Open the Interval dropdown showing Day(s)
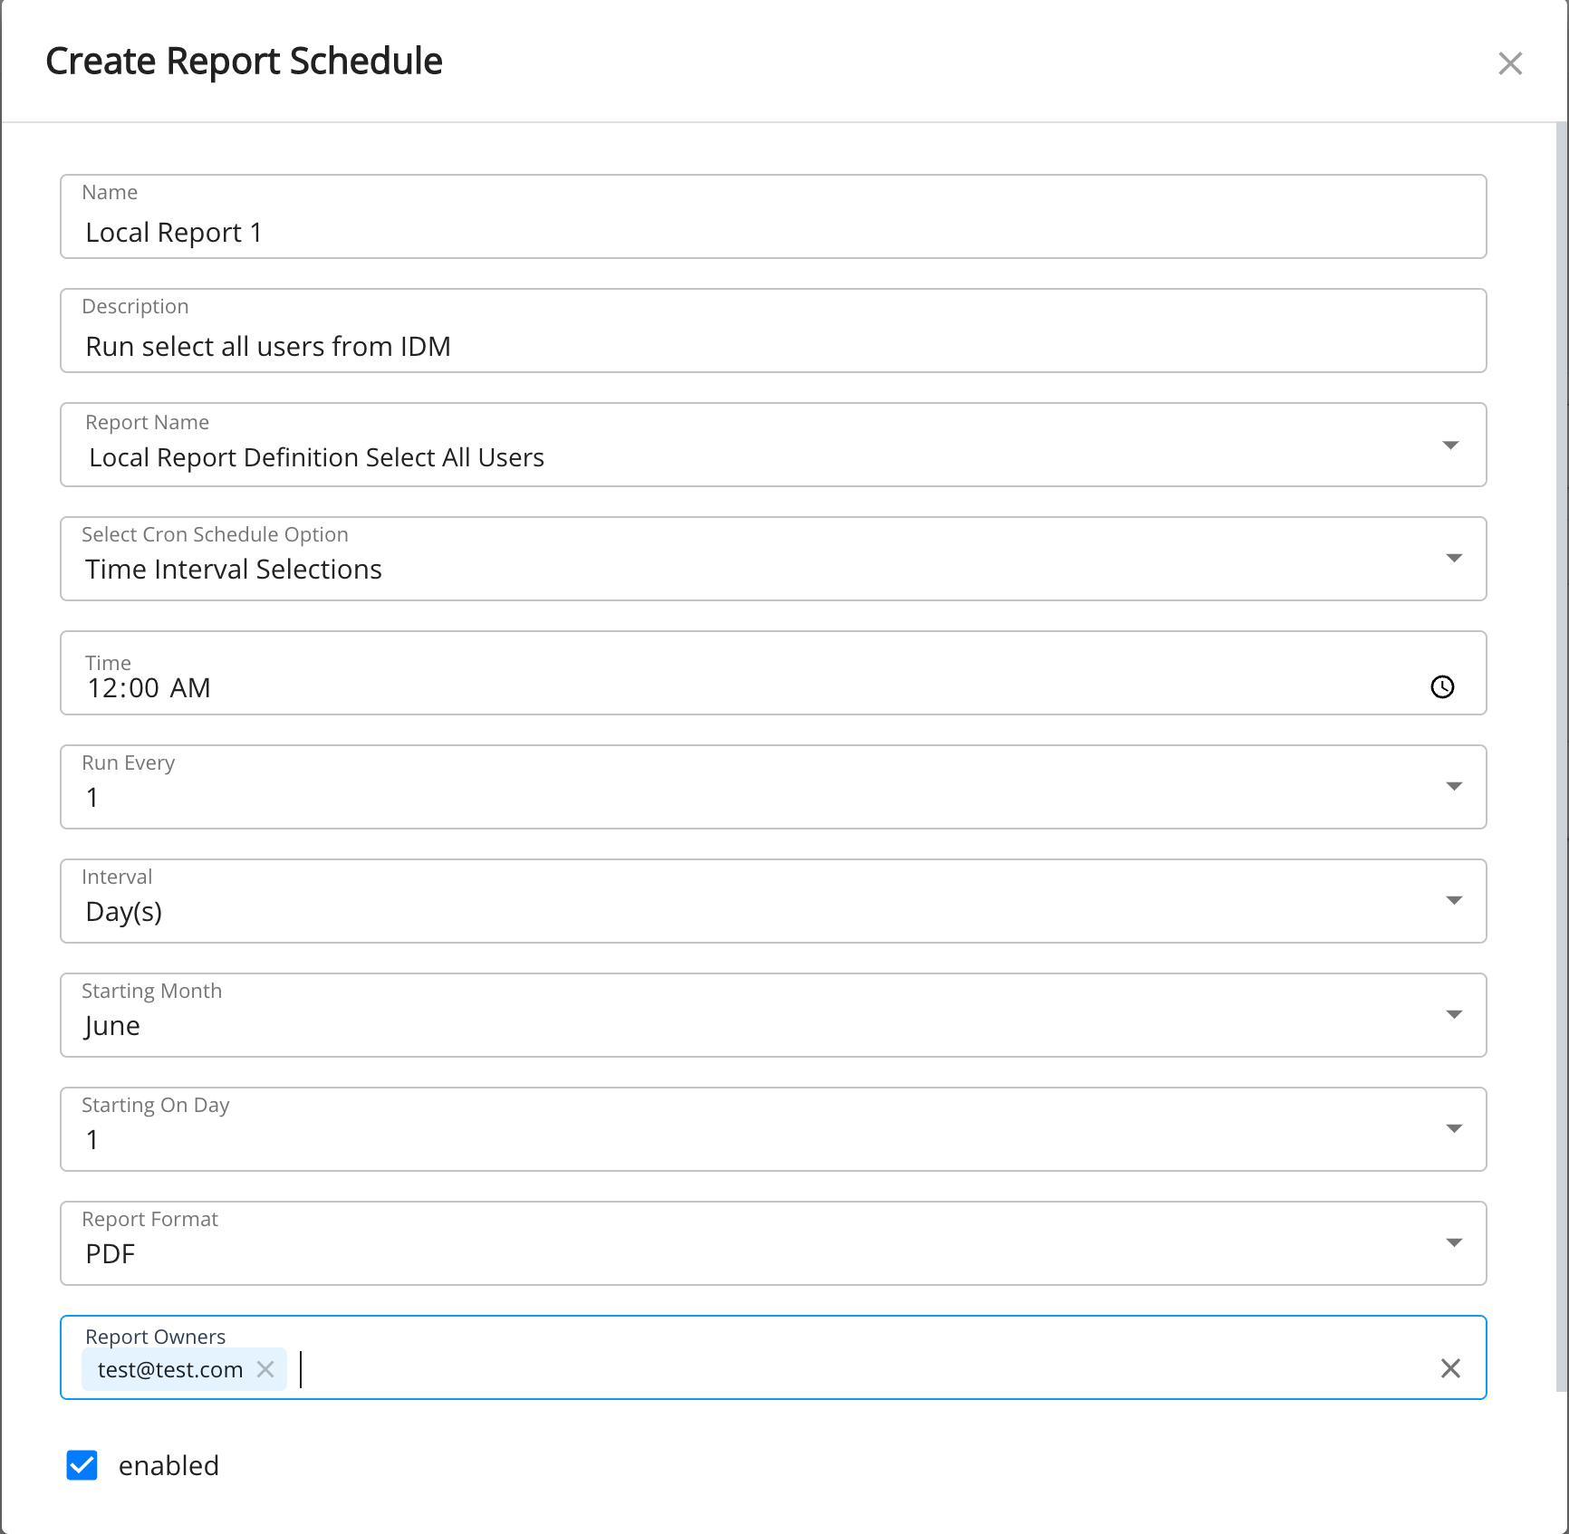 (1454, 901)
